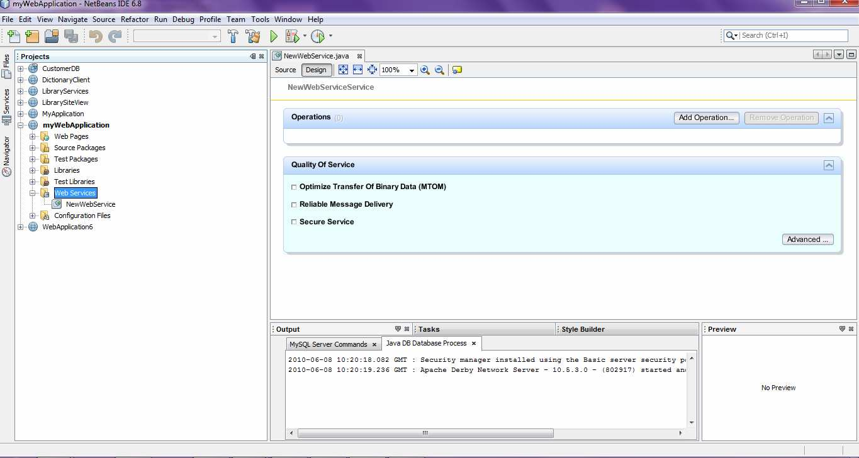Viewport: 859px width, 458px height.
Task: Minimize the Preview panel
Action: [842, 329]
